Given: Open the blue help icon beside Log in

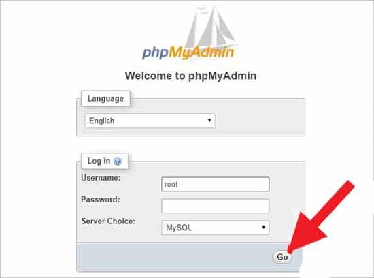Looking at the screenshot, I should click(118, 161).
